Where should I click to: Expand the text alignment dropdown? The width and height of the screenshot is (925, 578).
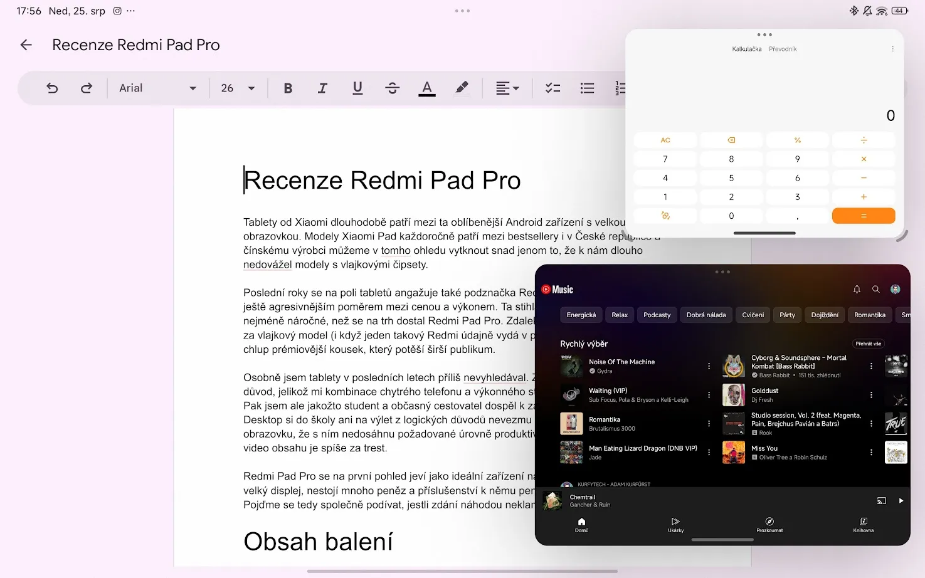tap(507, 88)
